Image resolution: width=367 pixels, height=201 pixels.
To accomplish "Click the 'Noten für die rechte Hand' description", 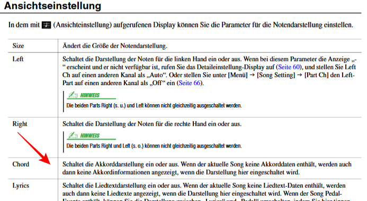I will pyautogui.click(x=152, y=124).
